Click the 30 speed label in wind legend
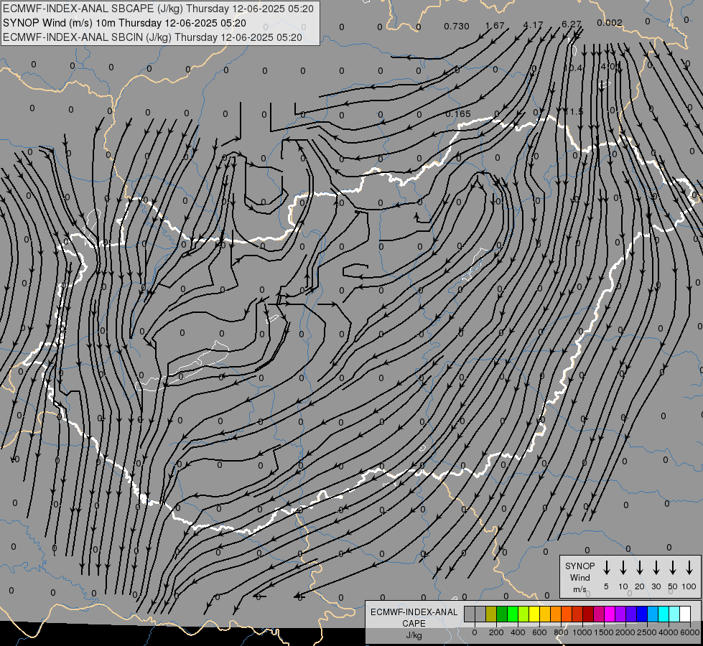The height and width of the screenshot is (646, 703). pyautogui.click(x=656, y=586)
